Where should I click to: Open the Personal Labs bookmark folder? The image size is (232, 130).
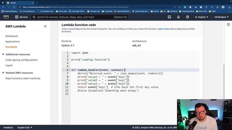pyautogui.click(x=94, y=11)
